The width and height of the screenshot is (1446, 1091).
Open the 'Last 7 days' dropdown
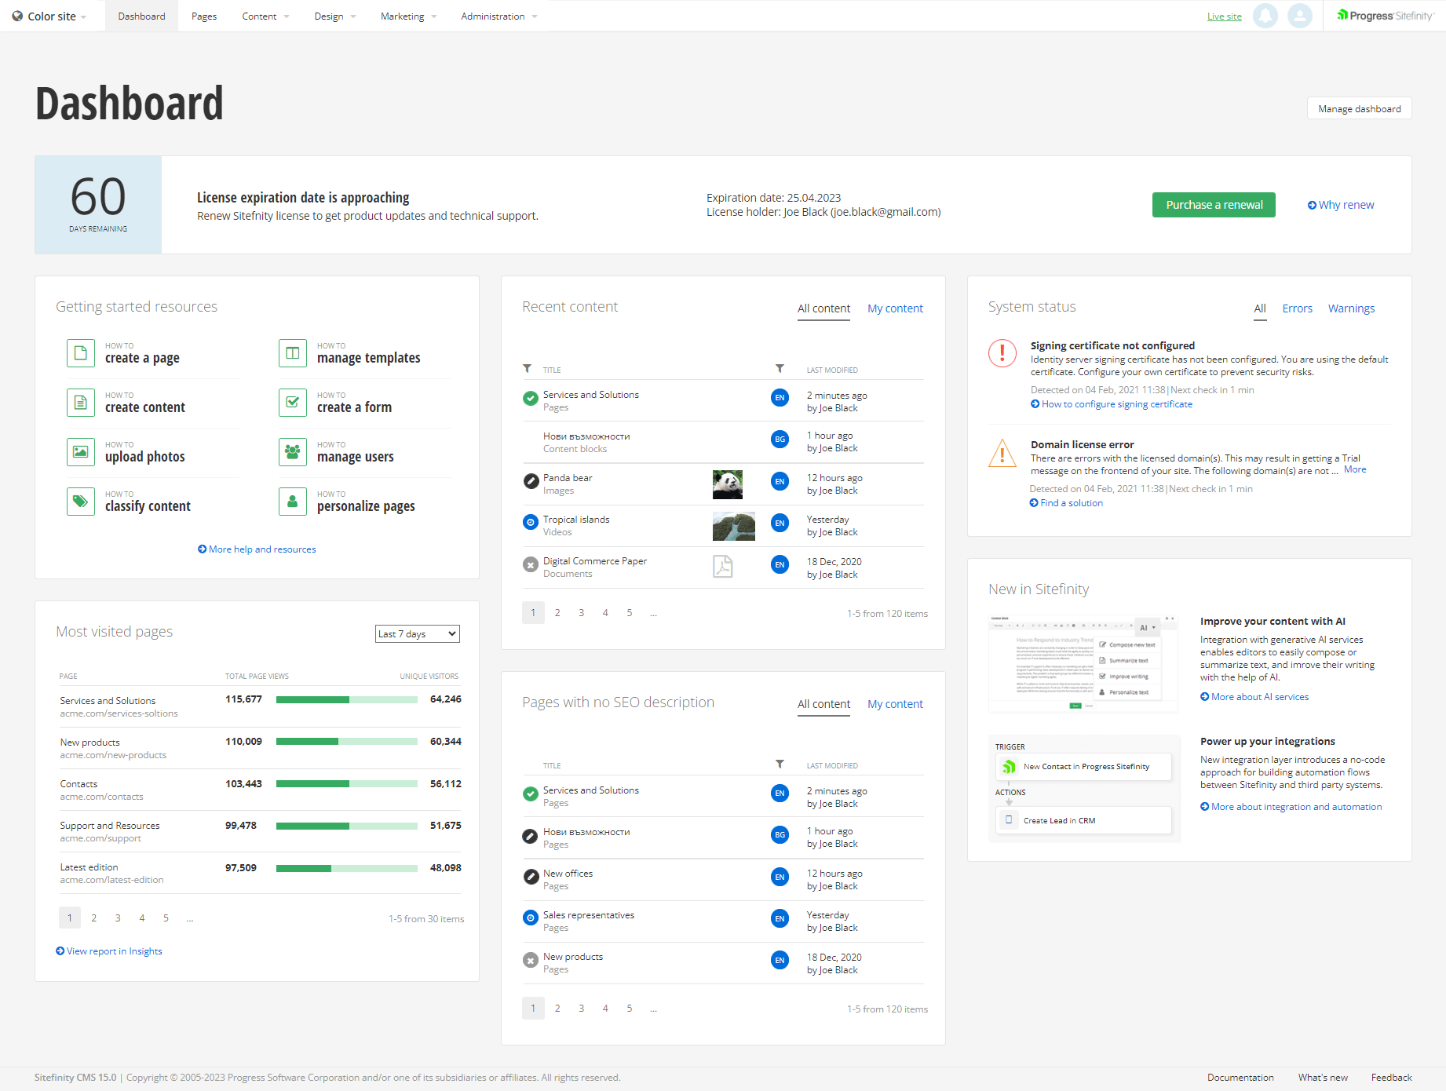pos(417,634)
